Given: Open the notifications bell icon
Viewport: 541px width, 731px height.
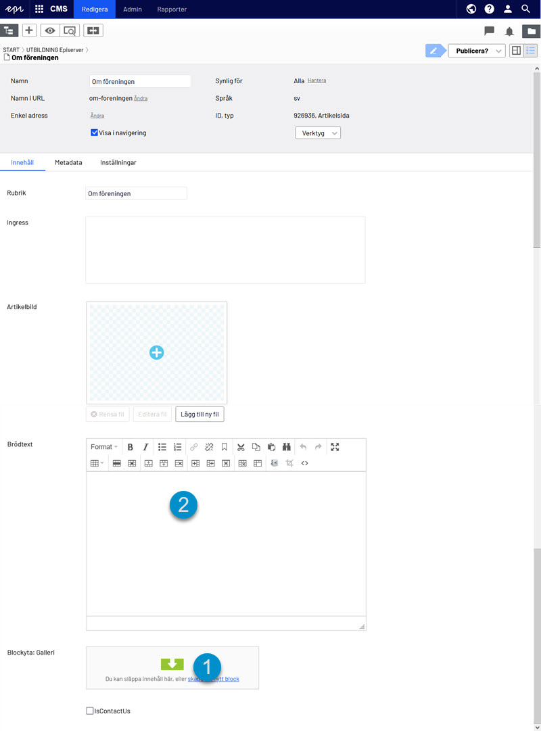Looking at the screenshot, I should tap(510, 31).
